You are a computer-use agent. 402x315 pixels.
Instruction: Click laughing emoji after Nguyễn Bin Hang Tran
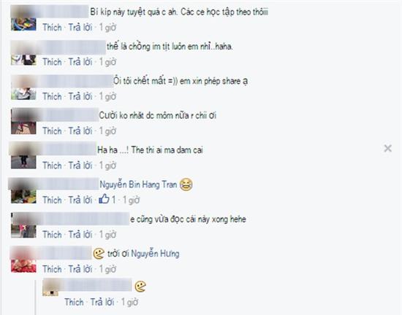click(x=186, y=184)
